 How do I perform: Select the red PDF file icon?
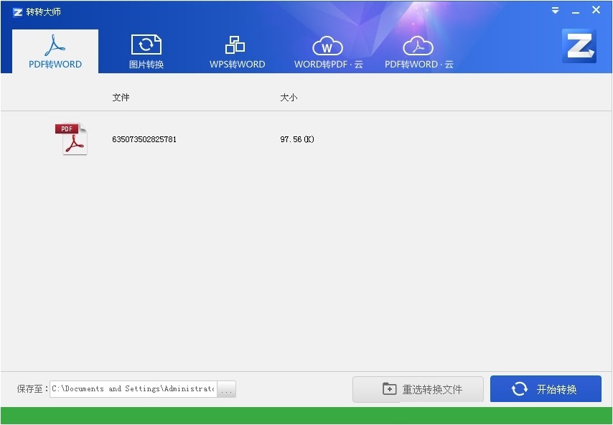[x=71, y=139]
